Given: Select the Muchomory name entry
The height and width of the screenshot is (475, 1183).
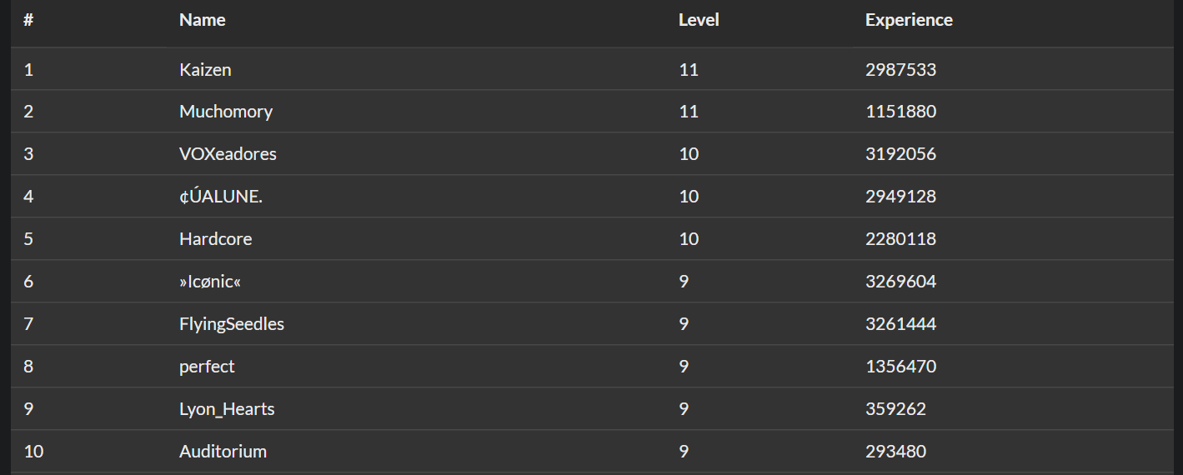Looking at the screenshot, I should [226, 112].
